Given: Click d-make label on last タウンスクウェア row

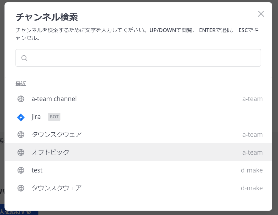Looking at the screenshot, I should pyautogui.click(x=252, y=188).
